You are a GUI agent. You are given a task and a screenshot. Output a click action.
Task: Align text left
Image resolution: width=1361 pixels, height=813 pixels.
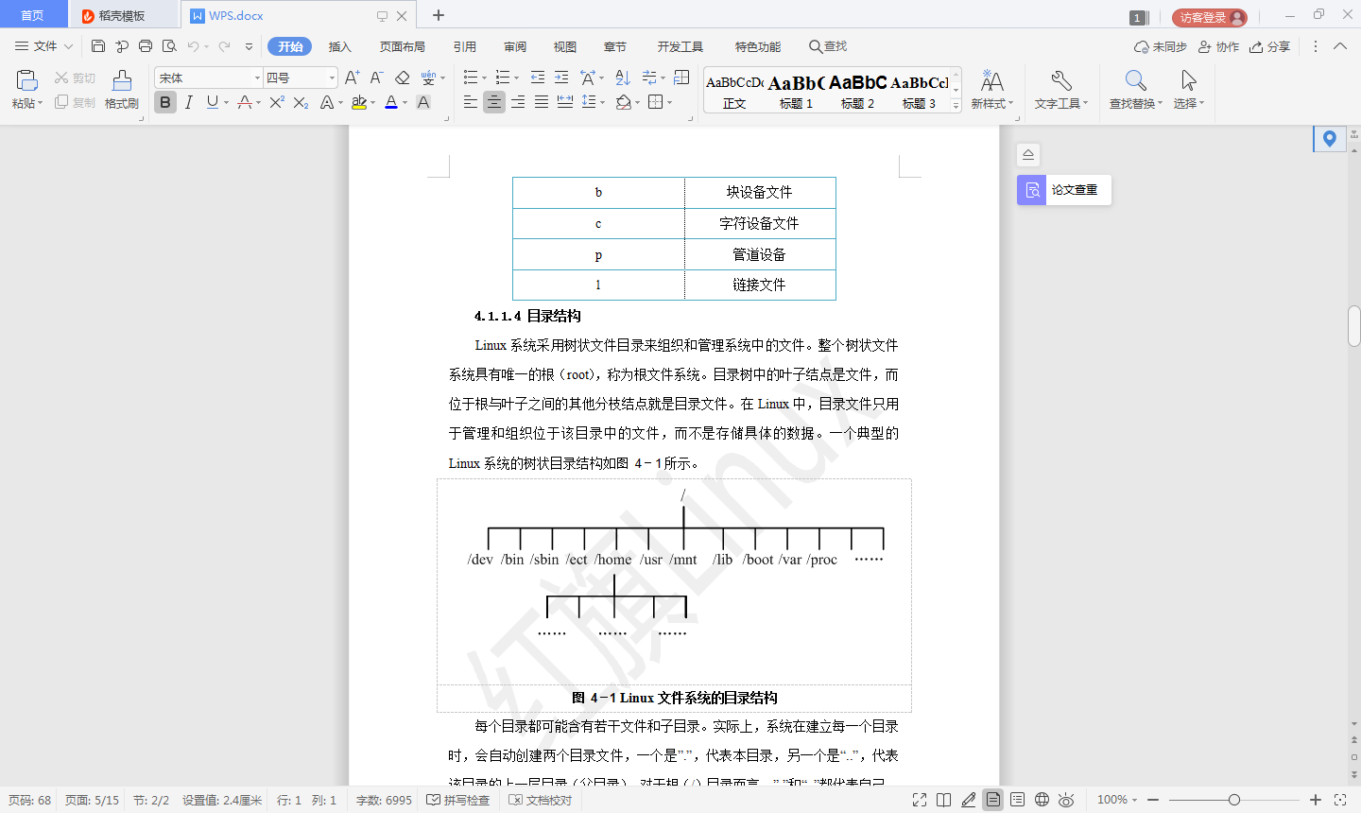tap(471, 102)
